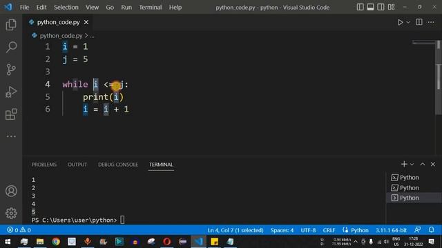Open errors and warnings status item
This screenshot has width=442, height=248.
click(19, 230)
